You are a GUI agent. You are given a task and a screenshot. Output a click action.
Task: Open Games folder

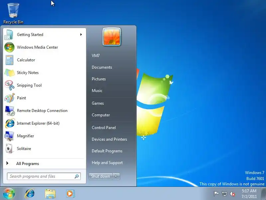click(98, 103)
